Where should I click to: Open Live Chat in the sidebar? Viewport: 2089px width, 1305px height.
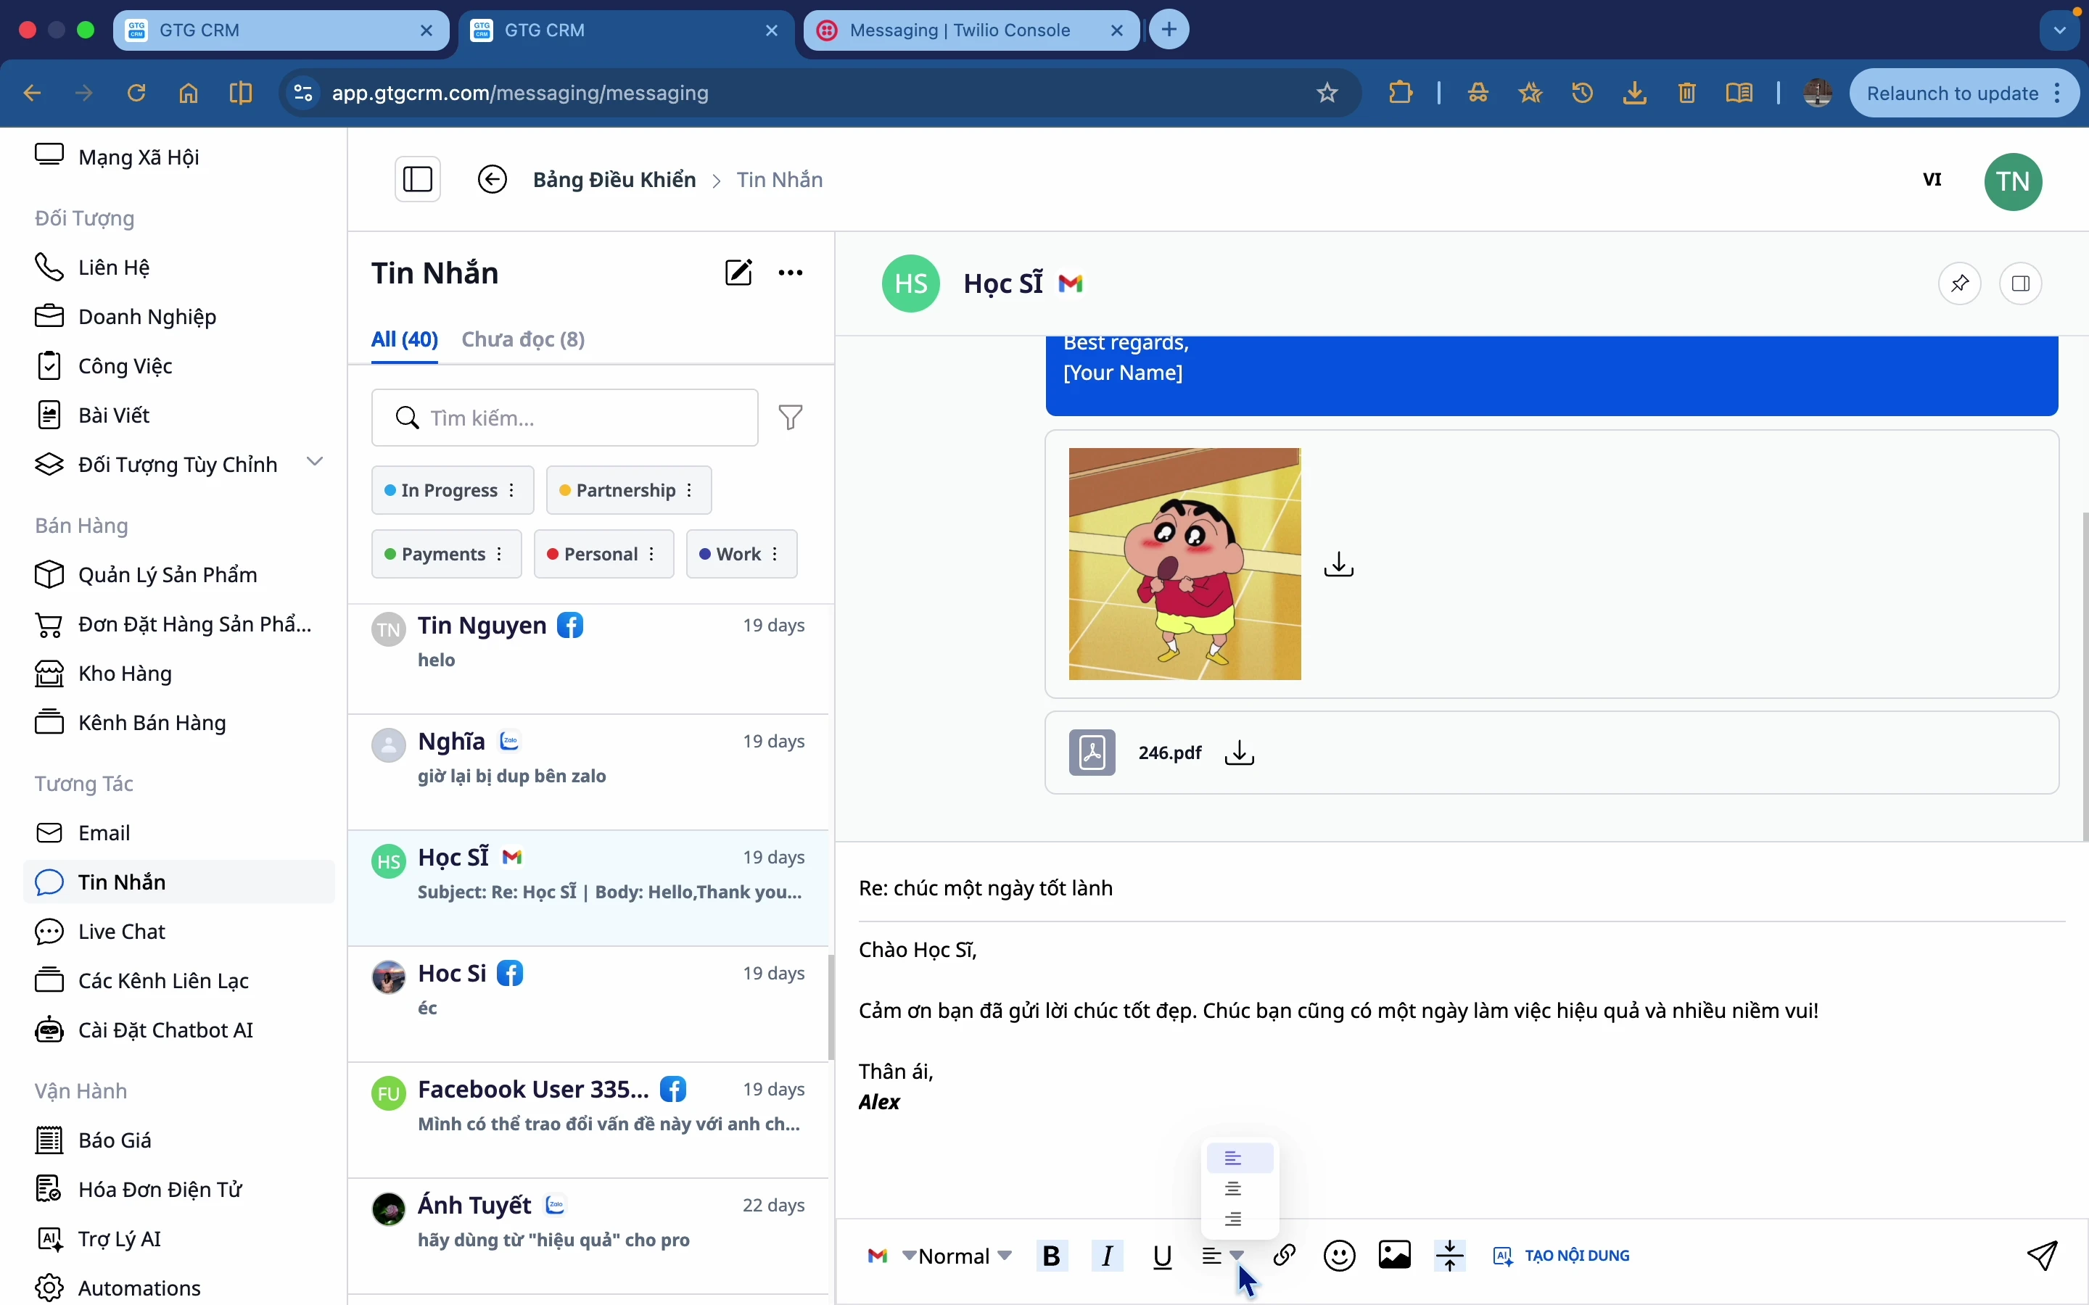coord(122,932)
